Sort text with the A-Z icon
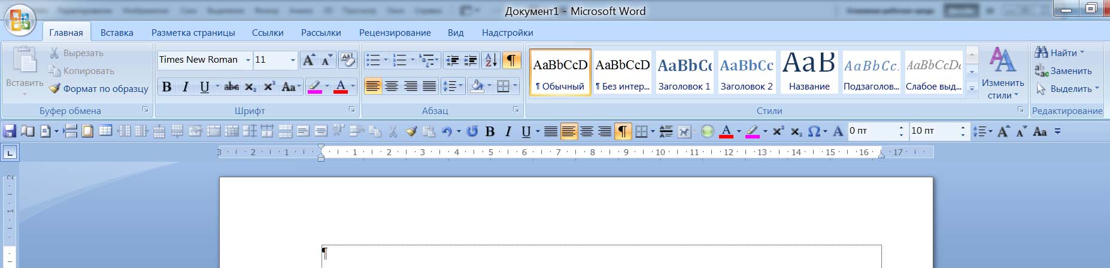Image resolution: width=1110 pixels, height=268 pixels. pos(490,60)
